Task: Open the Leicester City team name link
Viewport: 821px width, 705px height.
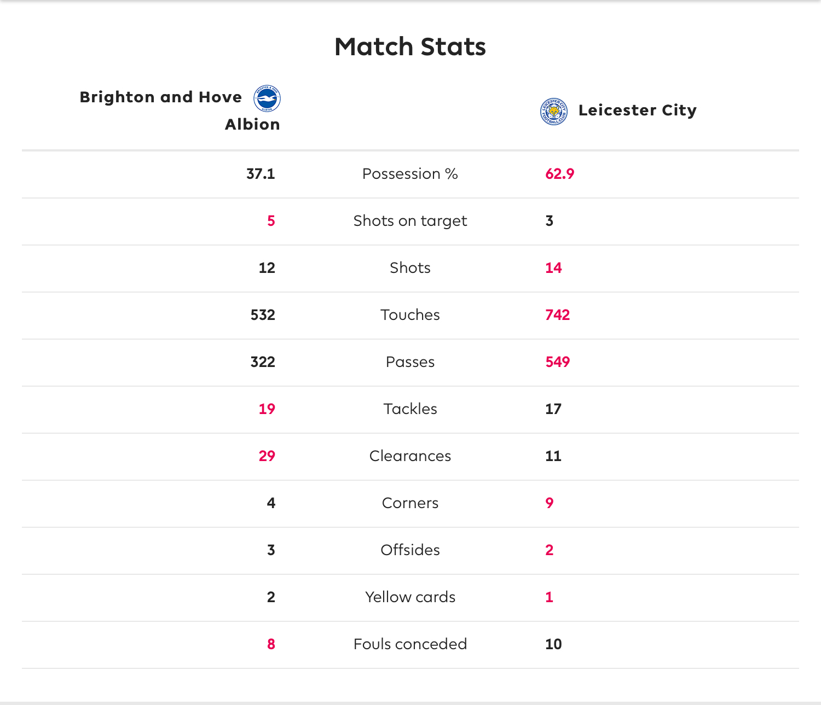Action: coord(638,110)
